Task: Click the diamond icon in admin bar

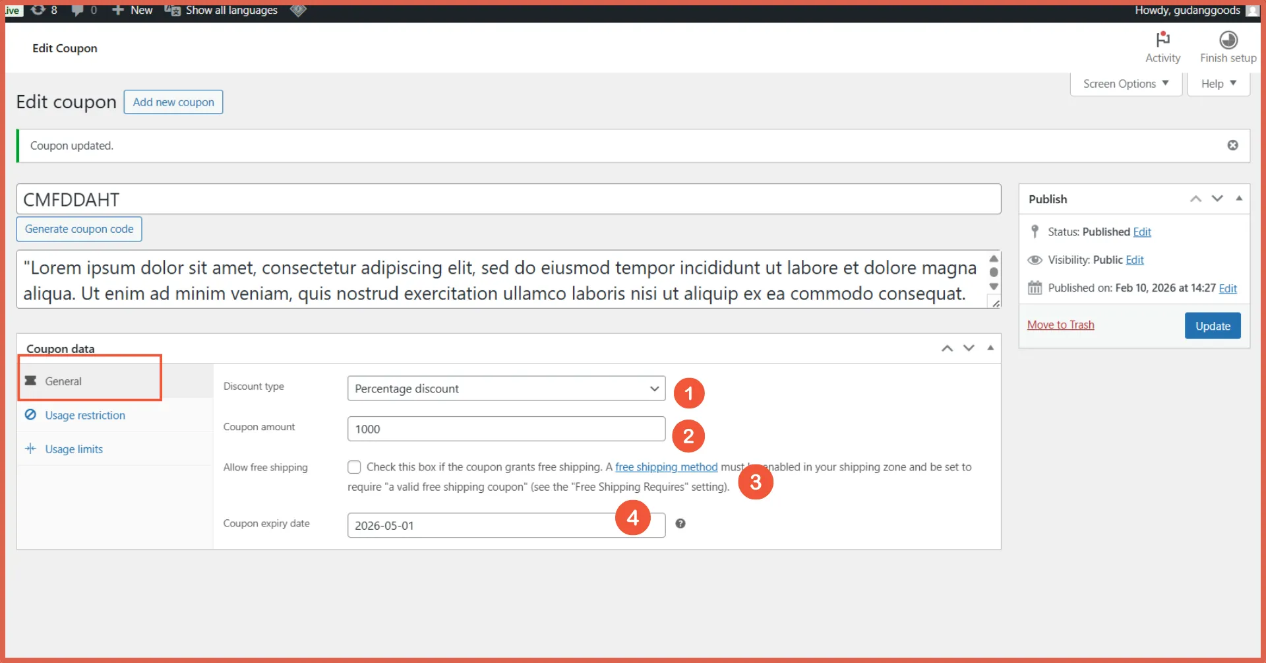Action: (x=298, y=10)
